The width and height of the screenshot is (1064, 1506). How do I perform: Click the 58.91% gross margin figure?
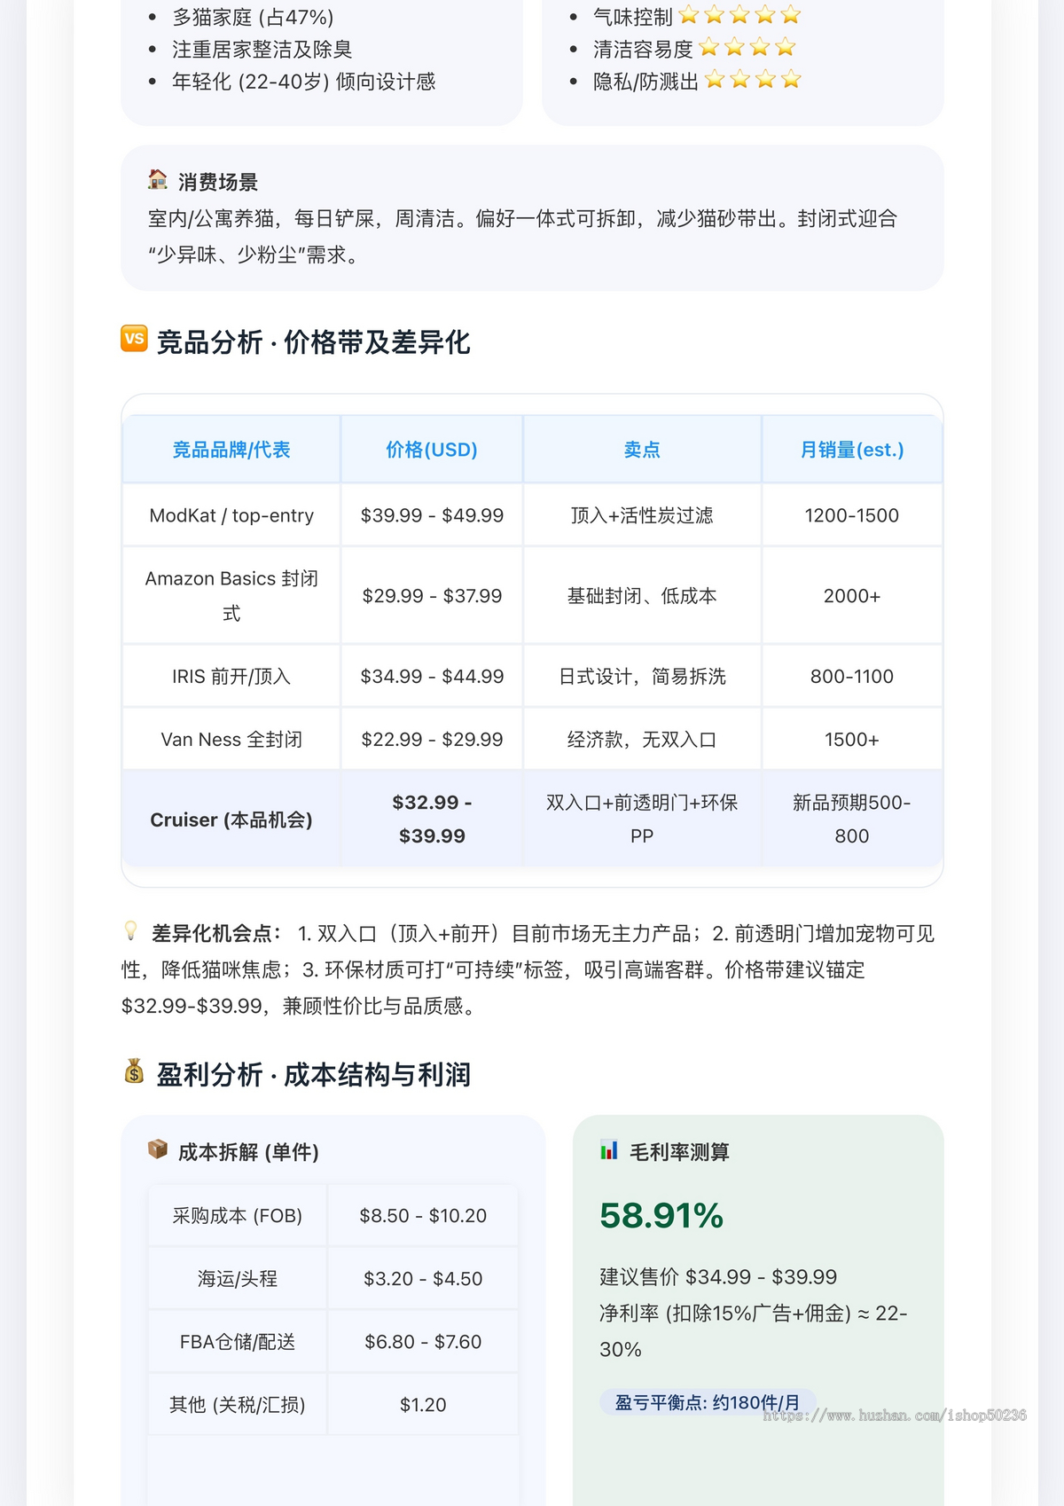coord(661,1215)
